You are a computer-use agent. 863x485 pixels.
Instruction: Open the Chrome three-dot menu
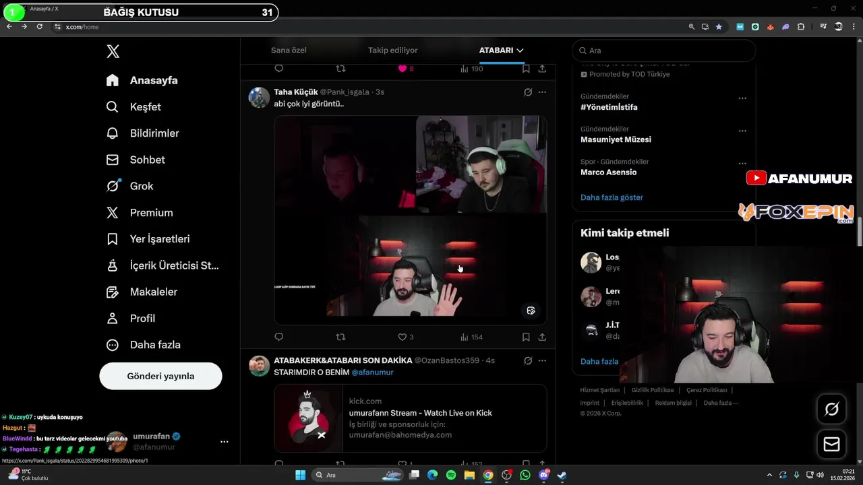853,27
